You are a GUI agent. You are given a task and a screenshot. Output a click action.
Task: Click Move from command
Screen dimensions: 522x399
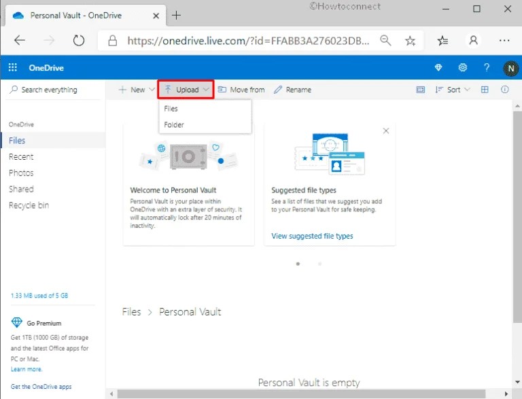[241, 90]
